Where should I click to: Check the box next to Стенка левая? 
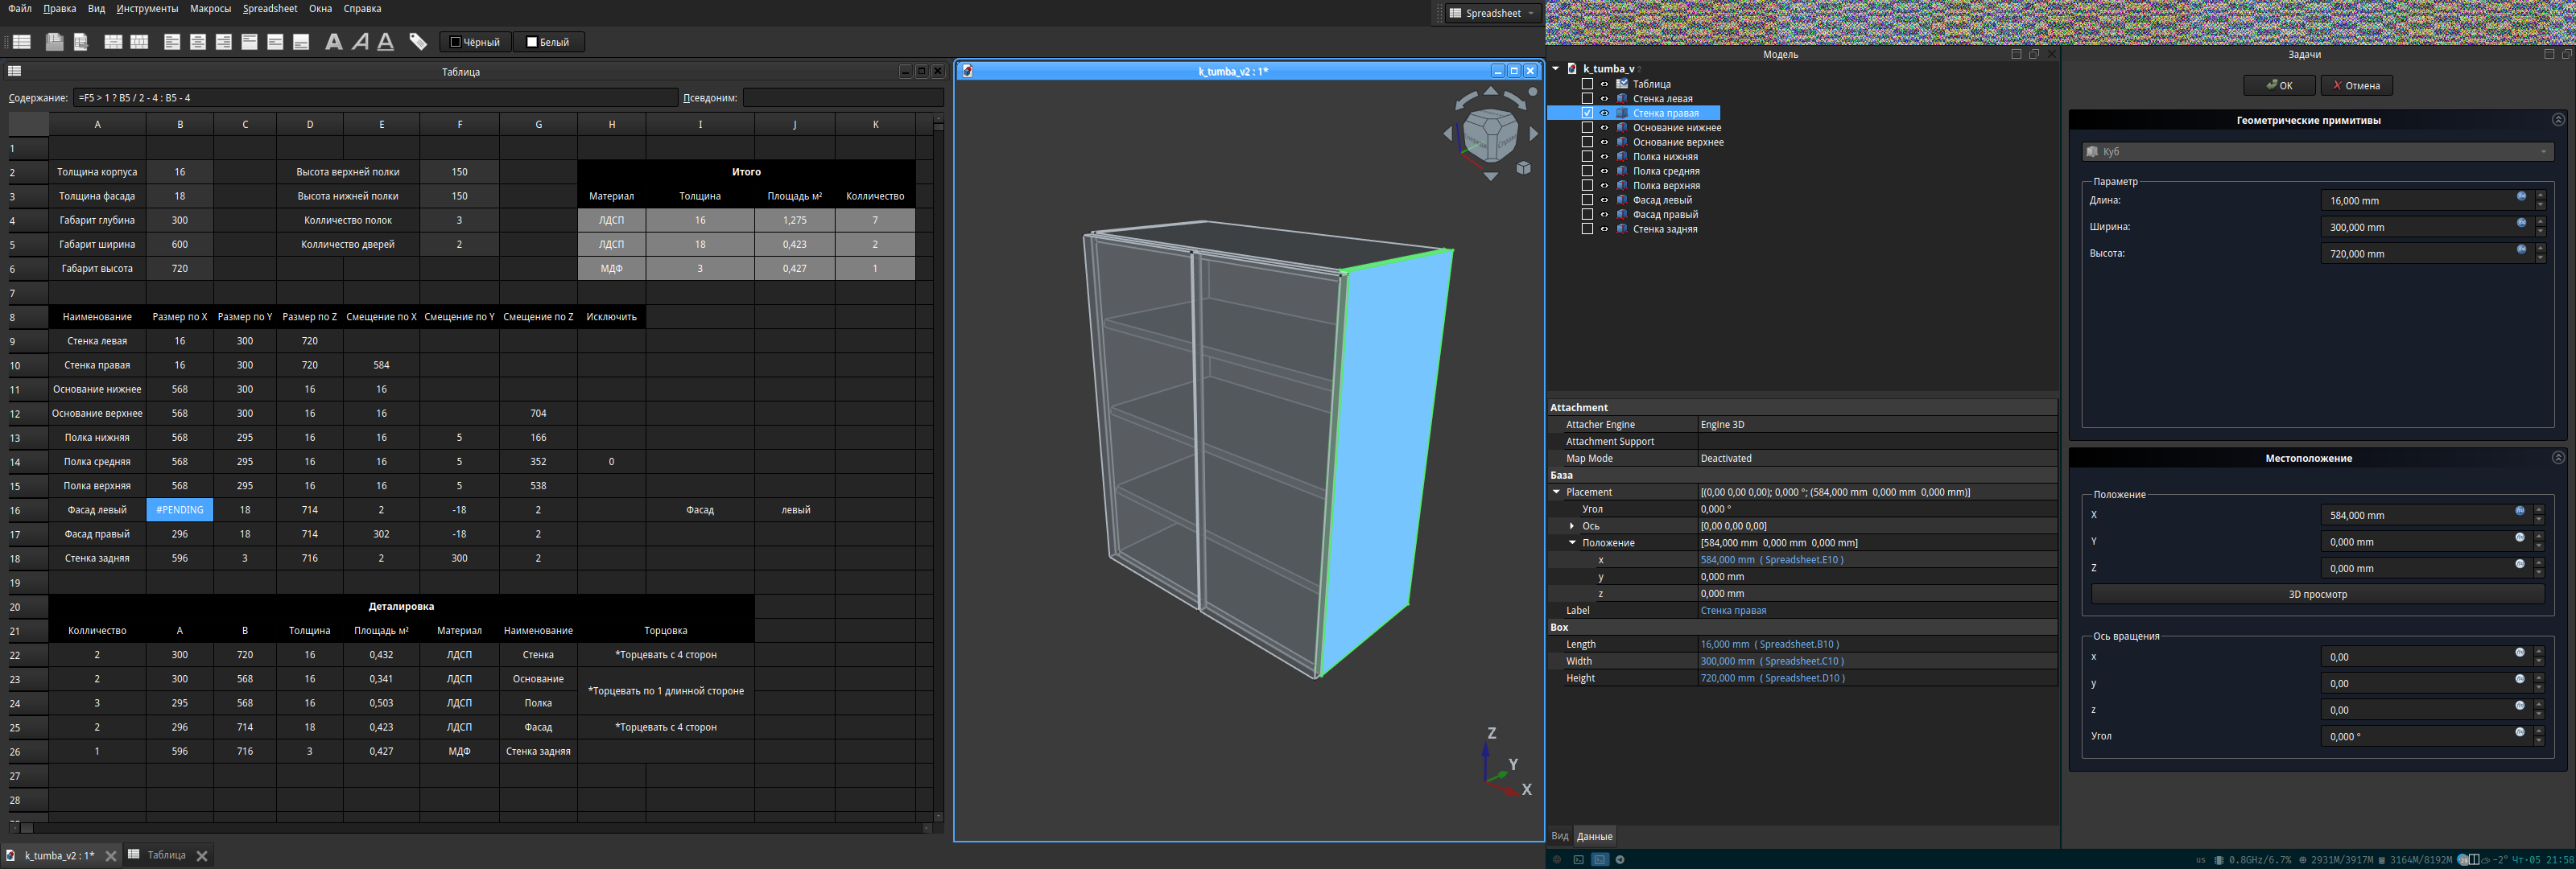1587,98
